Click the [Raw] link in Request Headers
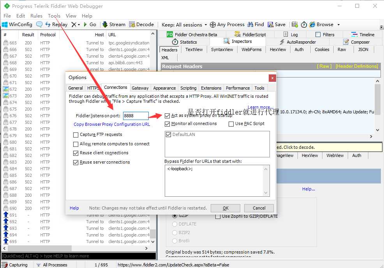 324,66
